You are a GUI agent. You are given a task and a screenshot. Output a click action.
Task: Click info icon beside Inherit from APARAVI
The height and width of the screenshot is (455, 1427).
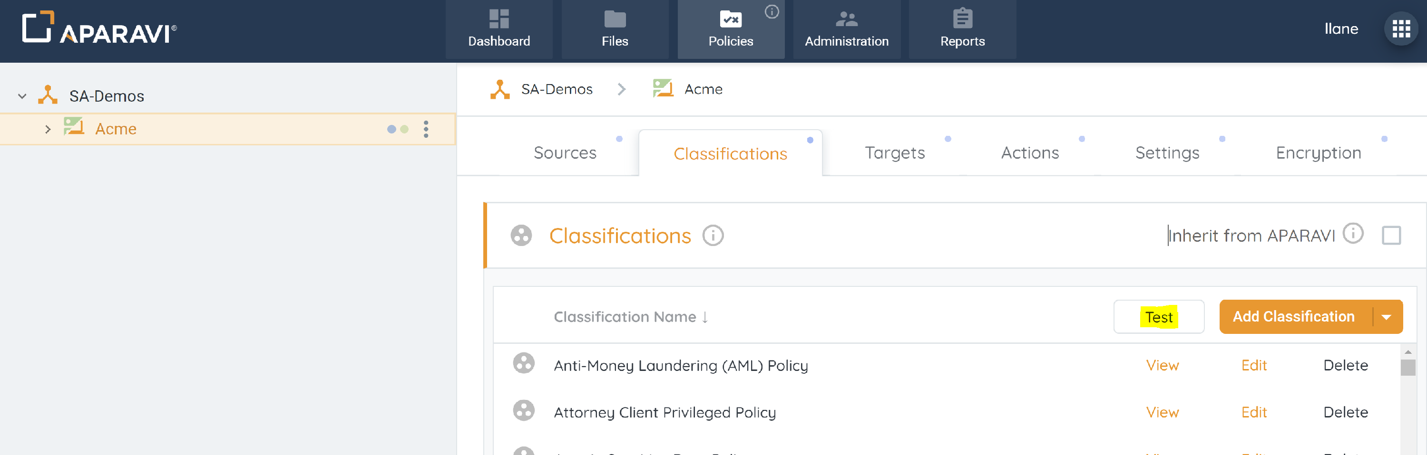[1353, 234]
